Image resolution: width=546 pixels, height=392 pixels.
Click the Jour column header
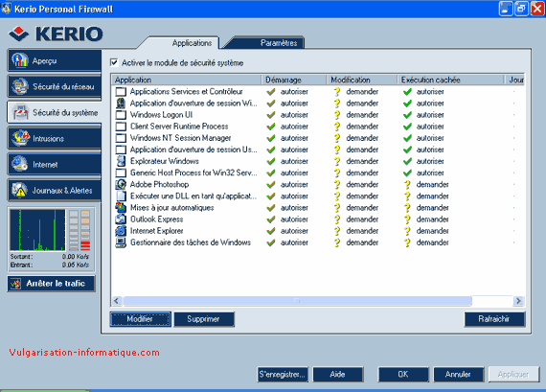(x=514, y=80)
